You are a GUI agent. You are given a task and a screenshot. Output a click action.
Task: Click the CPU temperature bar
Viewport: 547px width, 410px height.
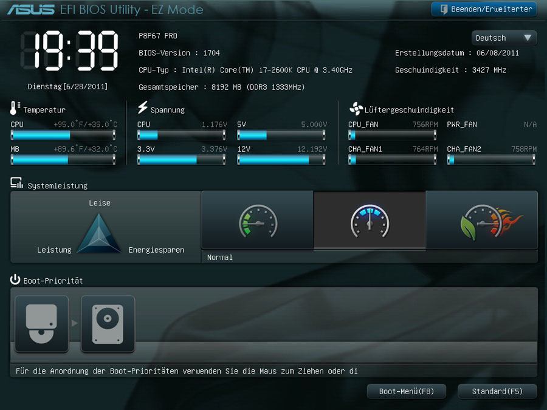tap(63, 135)
